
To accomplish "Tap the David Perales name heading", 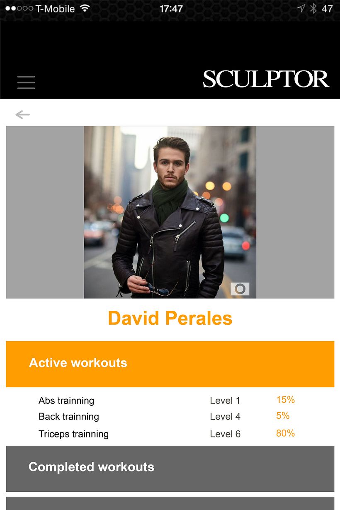I will pos(170,318).
